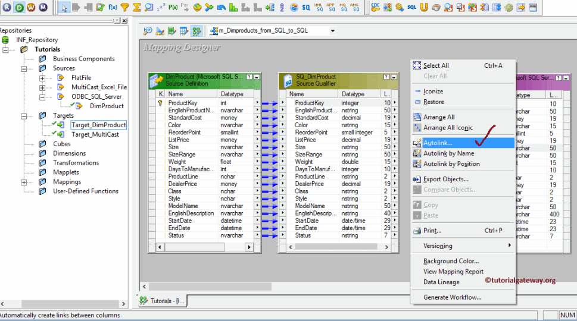This screenshot has width=577, height=321.
Task: Switch to Designer via the D icon
Action: click(19, 7)
